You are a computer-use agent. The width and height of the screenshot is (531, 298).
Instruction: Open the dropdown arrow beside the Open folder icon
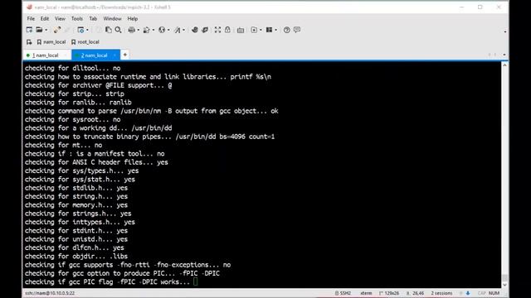coord(46,30)
